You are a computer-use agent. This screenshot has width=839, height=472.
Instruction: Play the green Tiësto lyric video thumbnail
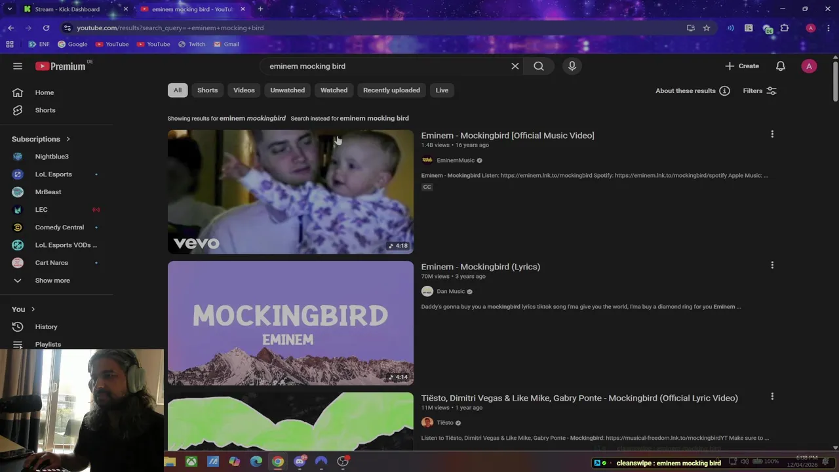[290, 422]
